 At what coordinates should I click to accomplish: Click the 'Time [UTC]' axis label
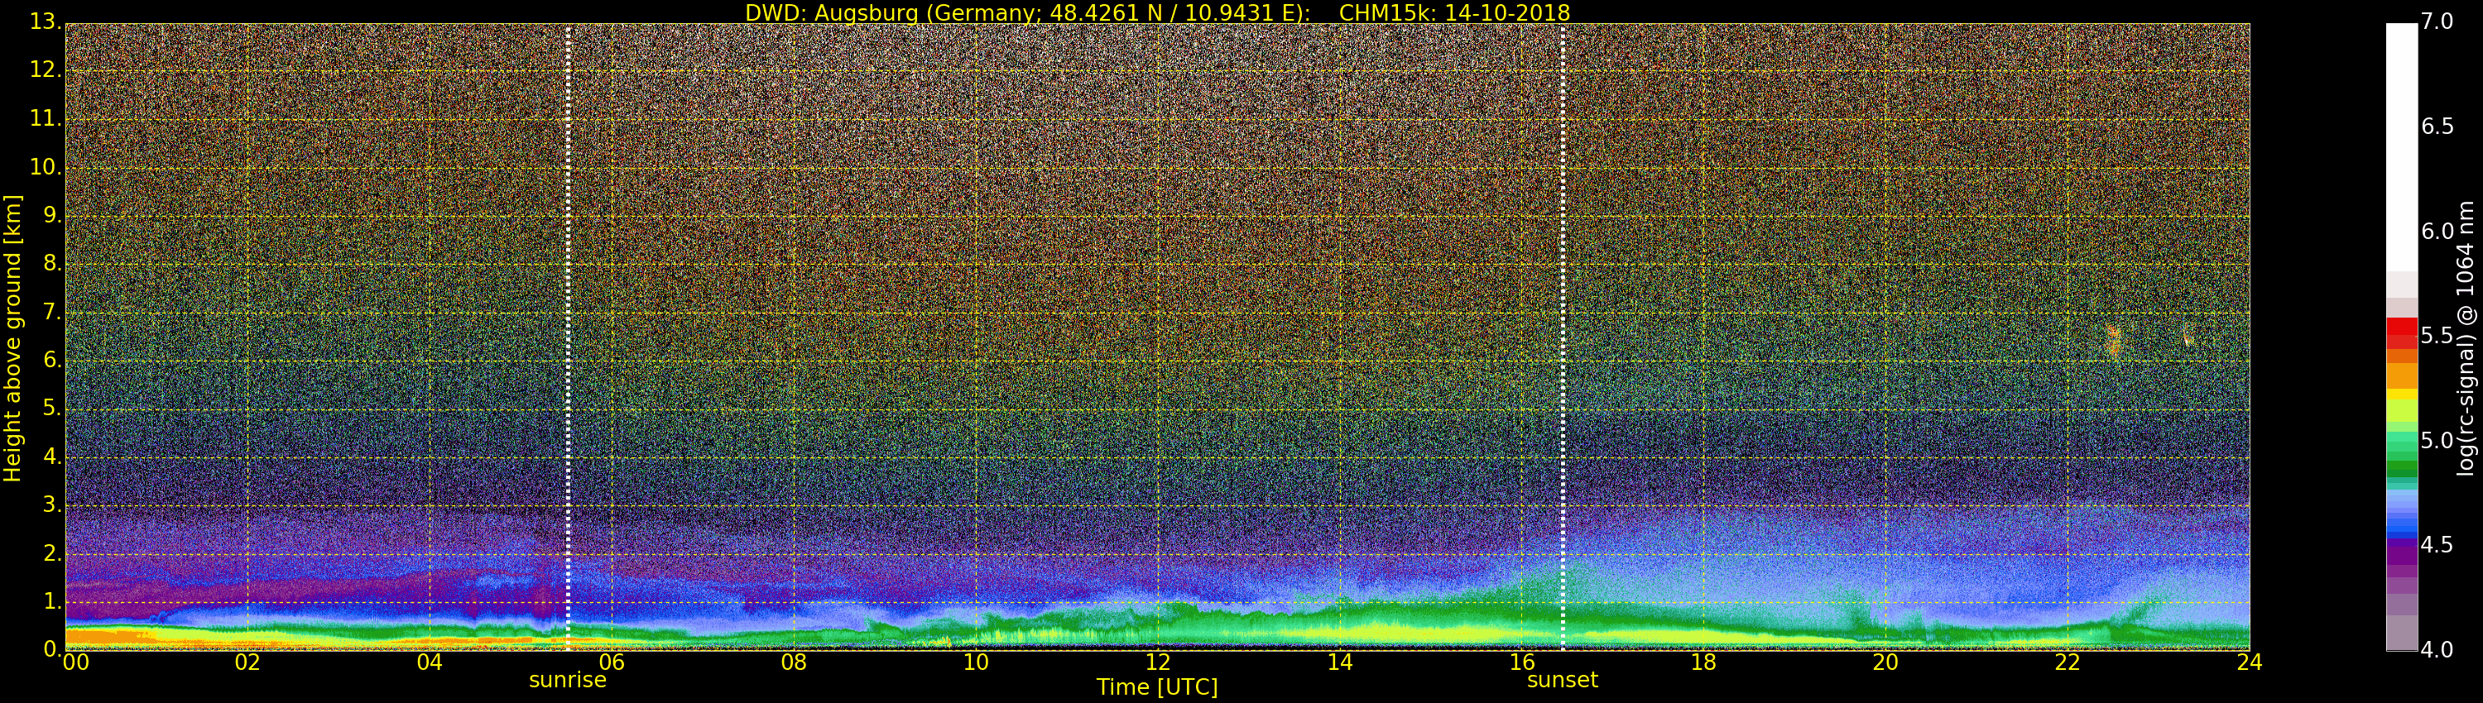(1157, 687)
